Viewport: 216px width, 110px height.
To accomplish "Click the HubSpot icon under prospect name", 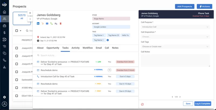I will pyautogui.click(x=43, y=23).
